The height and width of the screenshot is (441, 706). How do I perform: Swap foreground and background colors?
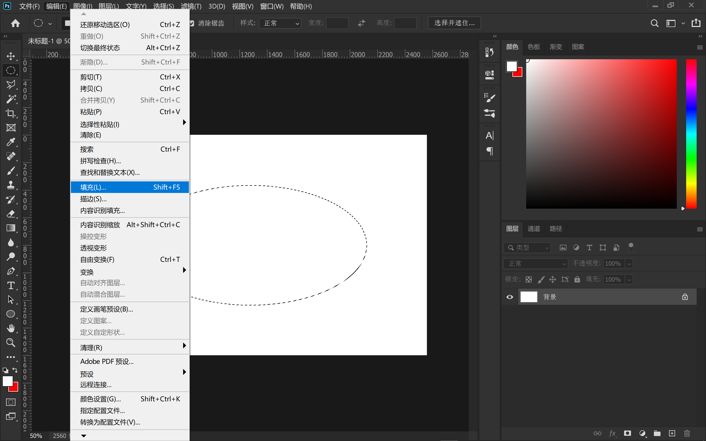click(x=15, y=370)
